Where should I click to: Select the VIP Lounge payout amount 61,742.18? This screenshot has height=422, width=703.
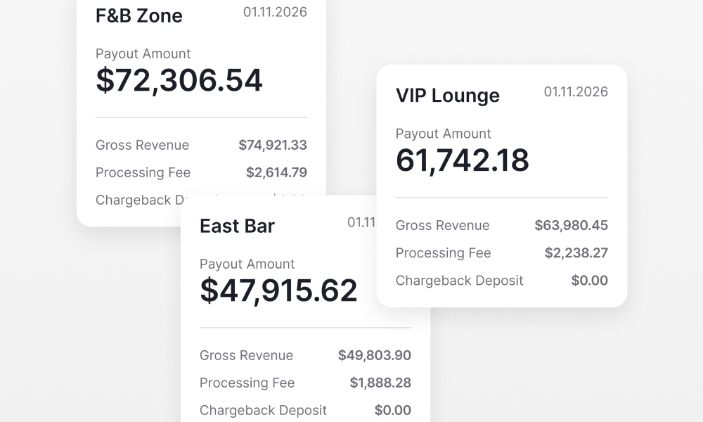[x=463, y=160]
